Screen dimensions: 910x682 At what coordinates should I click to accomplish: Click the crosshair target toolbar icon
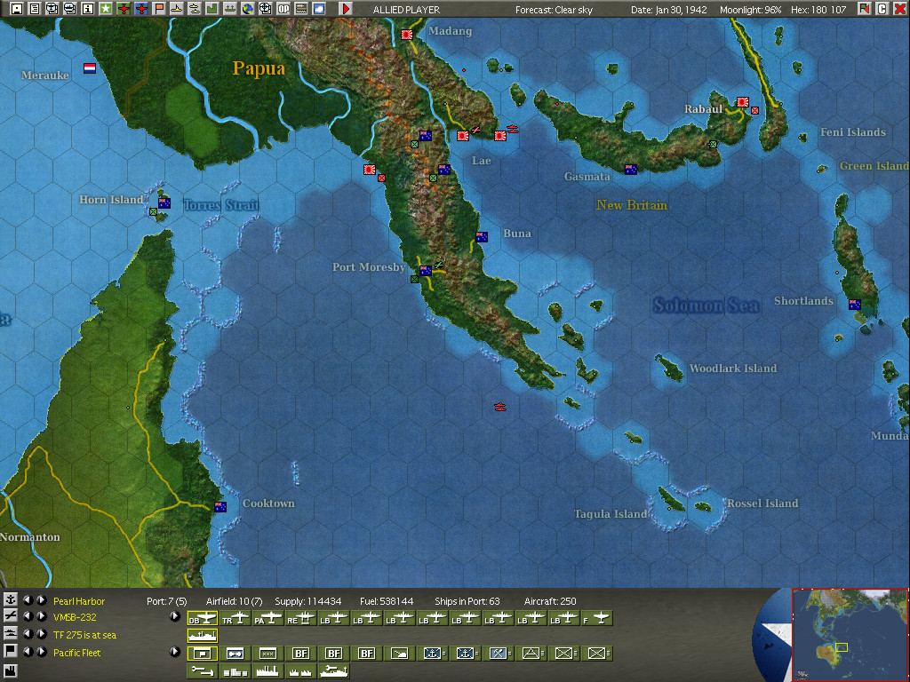tap(265, 9)
